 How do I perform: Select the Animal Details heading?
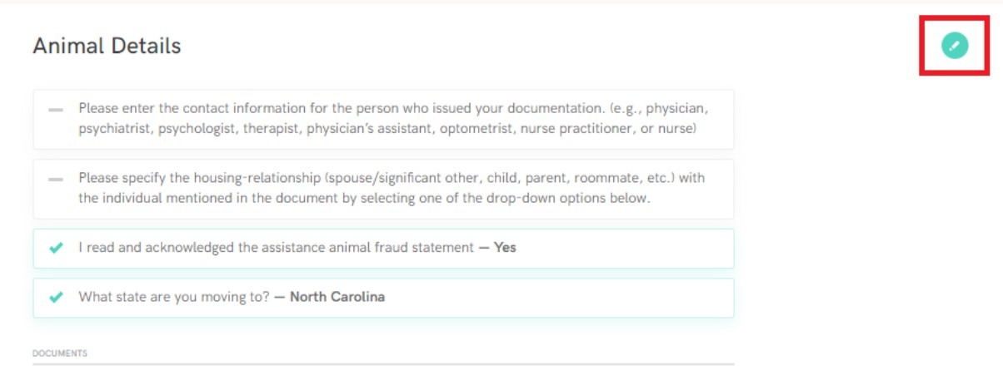tap(107, 46)
